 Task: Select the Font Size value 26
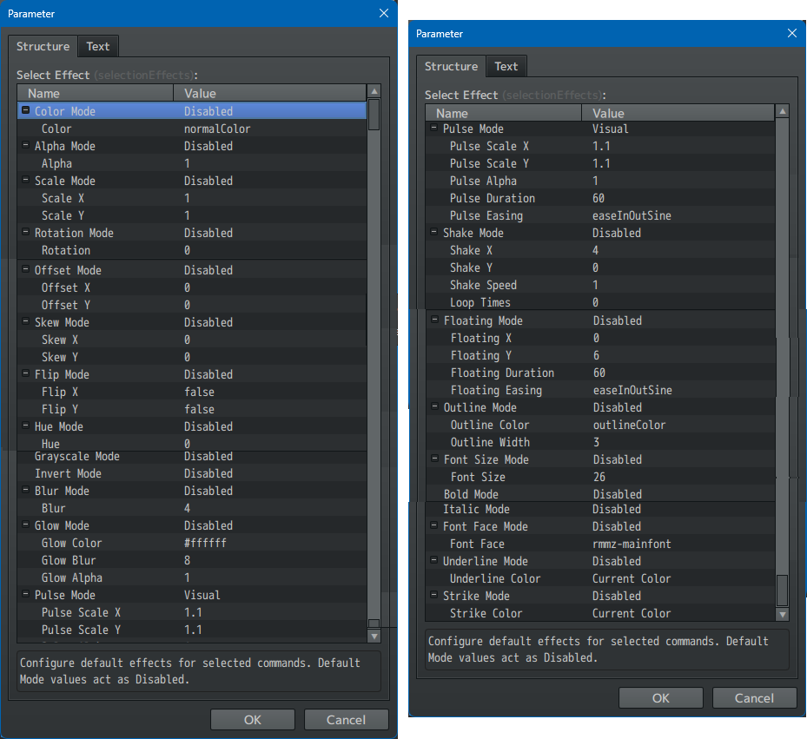coord(599,477)
